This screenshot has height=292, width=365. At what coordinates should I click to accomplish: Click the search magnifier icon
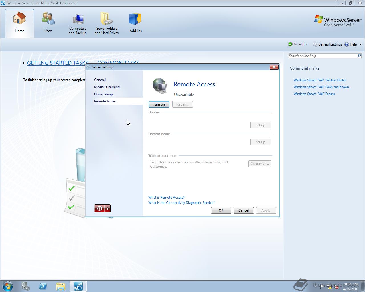[x=359, y=56]
